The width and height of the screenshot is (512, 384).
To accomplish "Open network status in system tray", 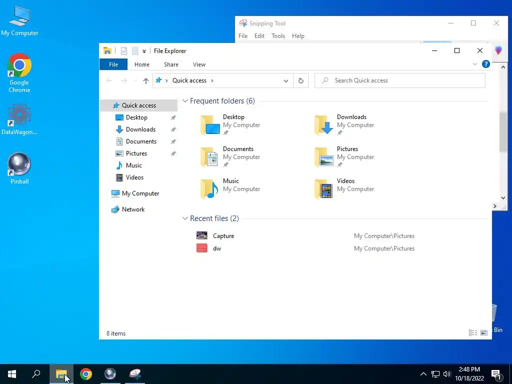I will (435, 374).
